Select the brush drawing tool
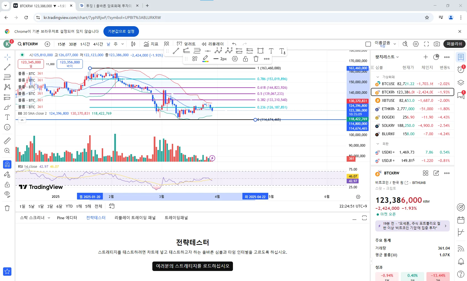 click(x=7, y=107)
